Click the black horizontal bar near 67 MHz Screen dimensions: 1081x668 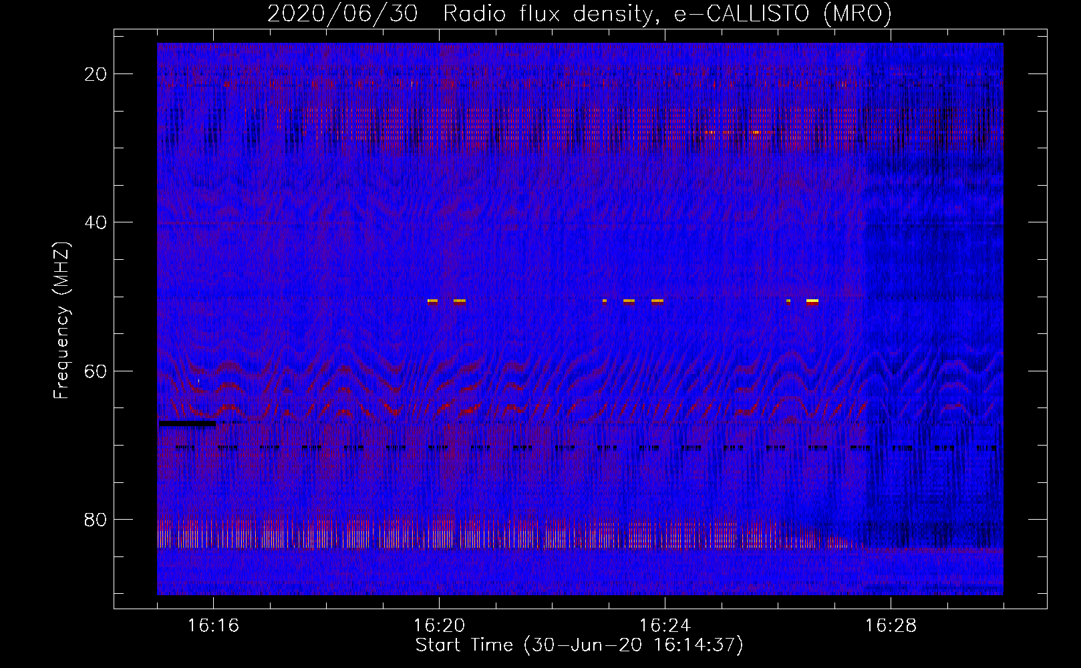tap(187, 424)
